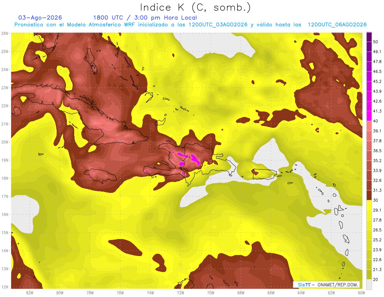Screen dimensions: 384x297
Task: Click the colorbar label "42.6"
Action: click(377, 101)
